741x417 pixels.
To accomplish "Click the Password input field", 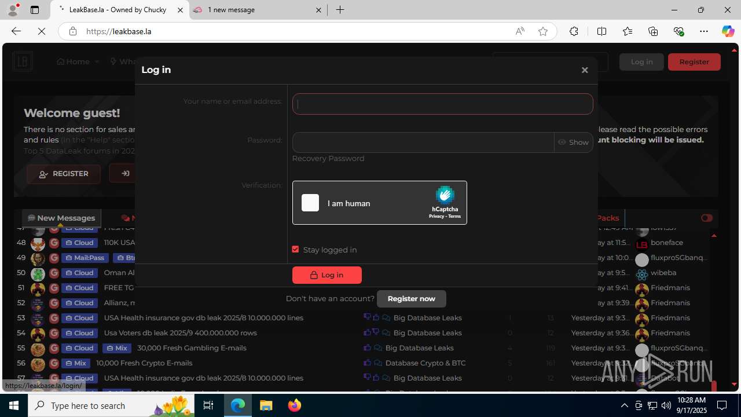I will (423, 142).
